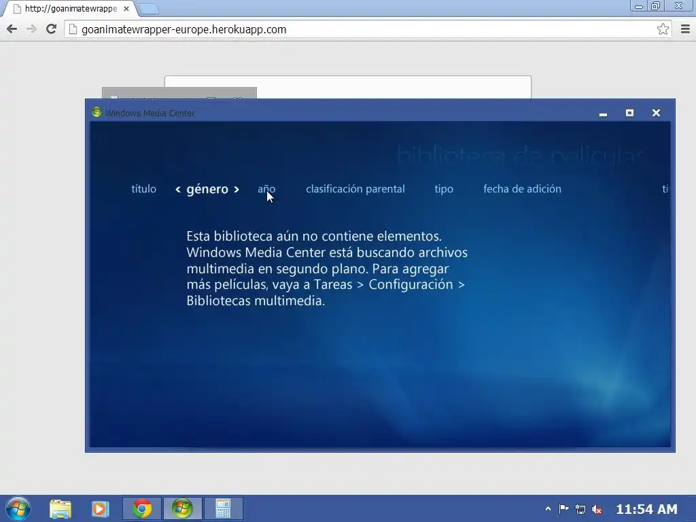The image size is (696, 522).
Task: Open Windows Explorer from taskbar
Action: [60, 508]
